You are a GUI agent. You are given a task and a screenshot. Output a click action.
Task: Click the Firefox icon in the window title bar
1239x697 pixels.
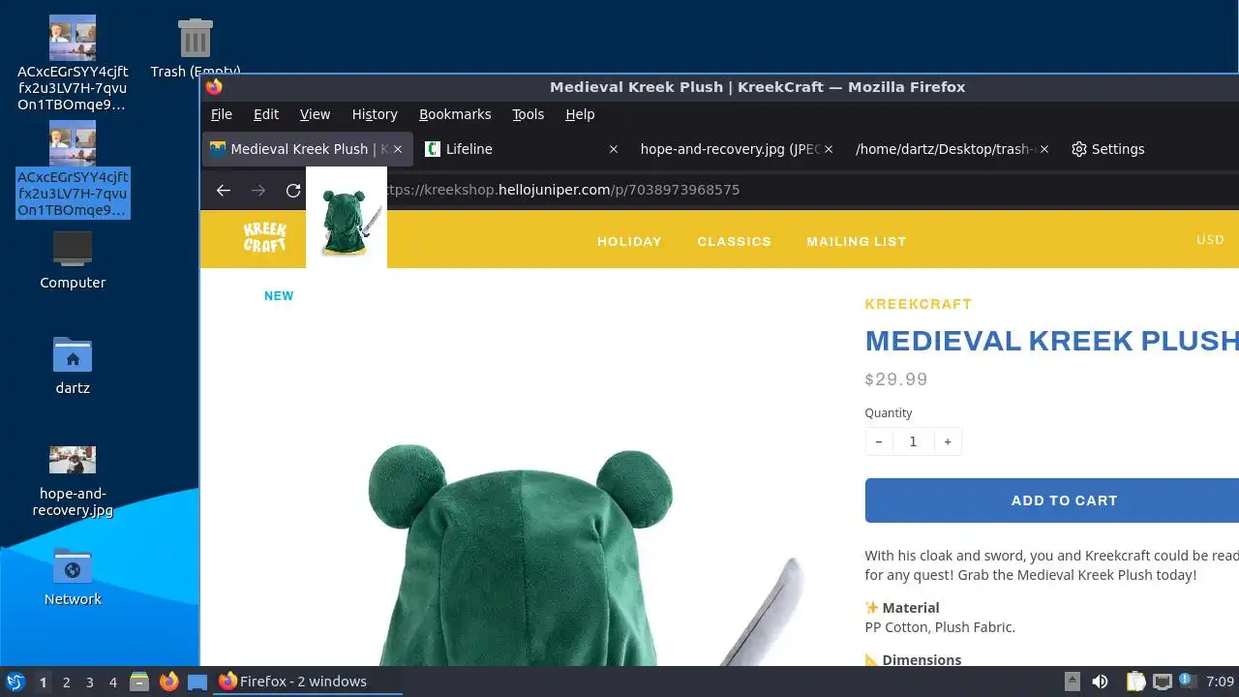(x=214, y=87)
